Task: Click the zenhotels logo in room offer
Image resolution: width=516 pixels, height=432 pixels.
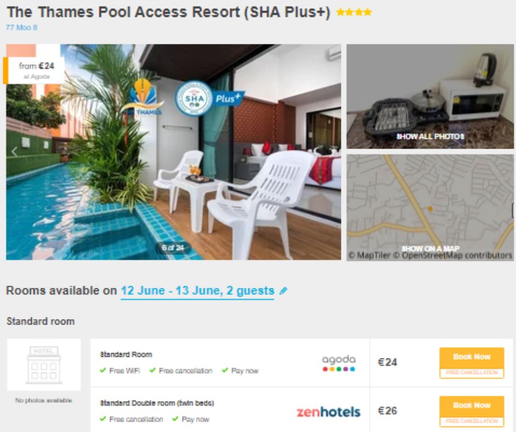Action: tap(328, 412)
